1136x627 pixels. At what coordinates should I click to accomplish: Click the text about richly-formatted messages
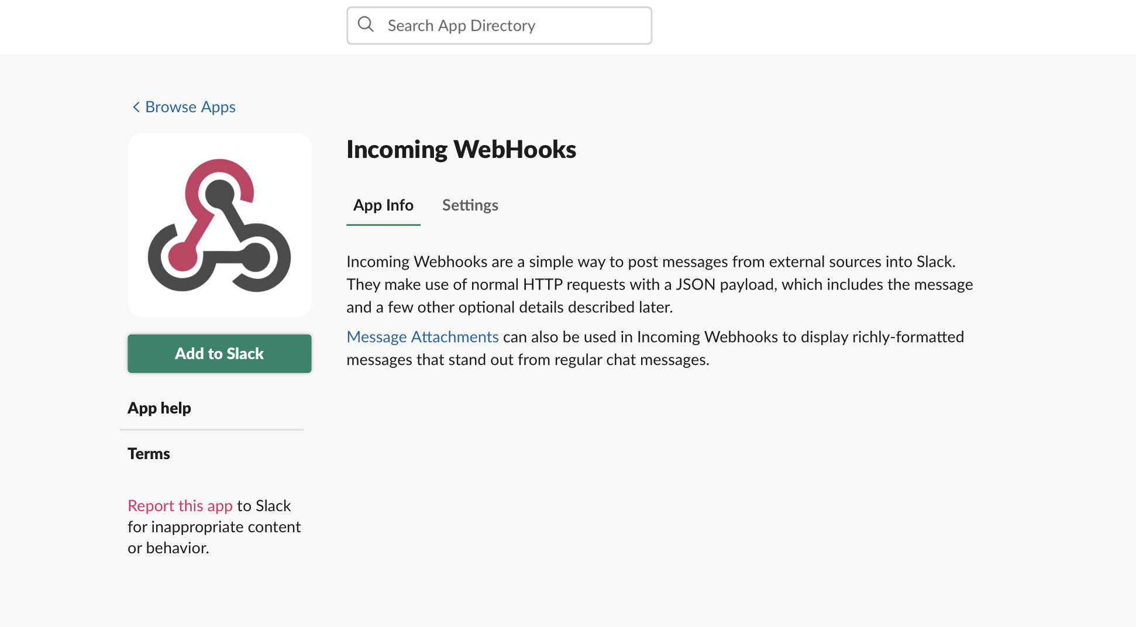[x=655, y=348]
